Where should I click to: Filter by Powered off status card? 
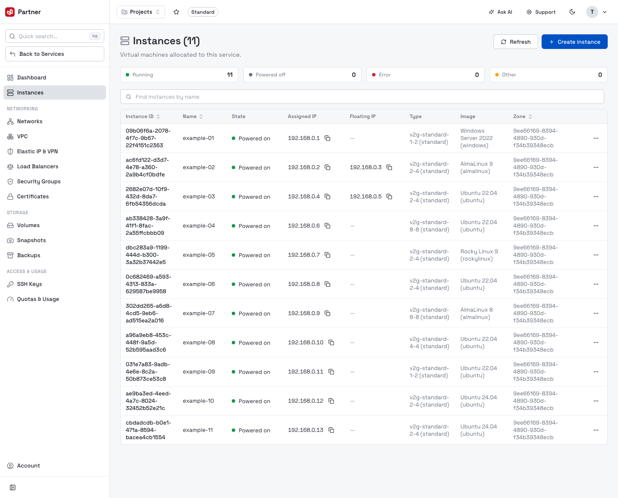[x=302, y=75]
